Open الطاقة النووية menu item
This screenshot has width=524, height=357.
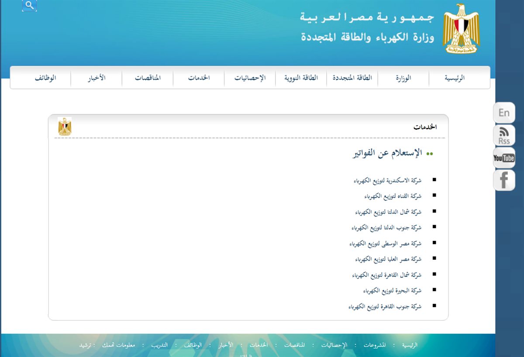[x=301, y=78]
